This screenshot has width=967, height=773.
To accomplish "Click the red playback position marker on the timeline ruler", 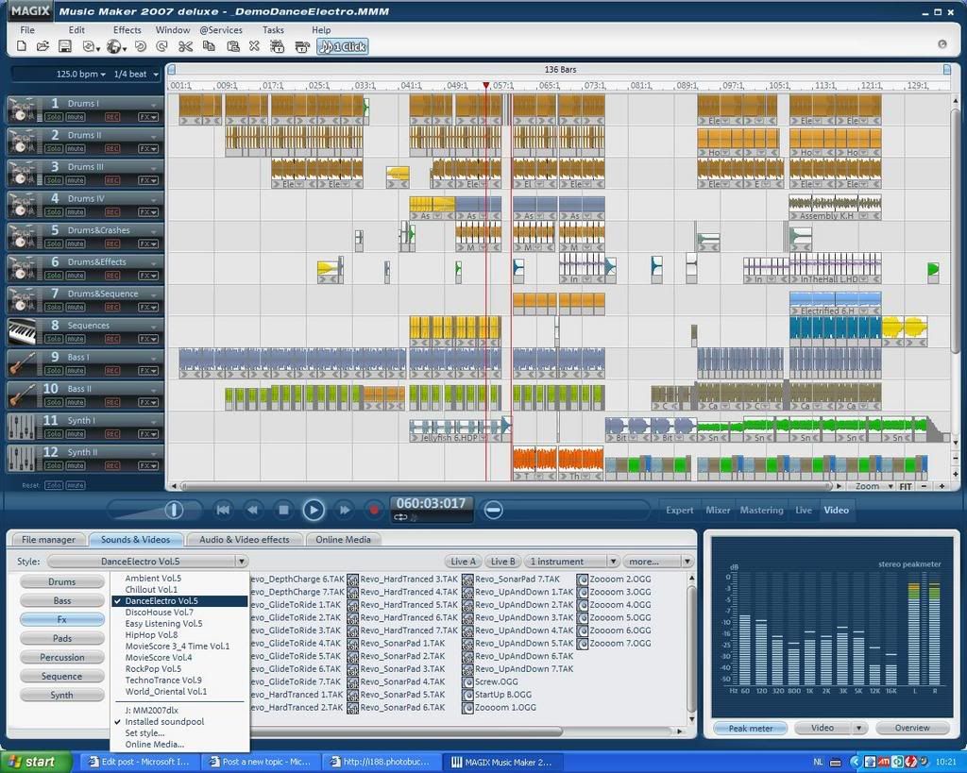I will [486, 85].
